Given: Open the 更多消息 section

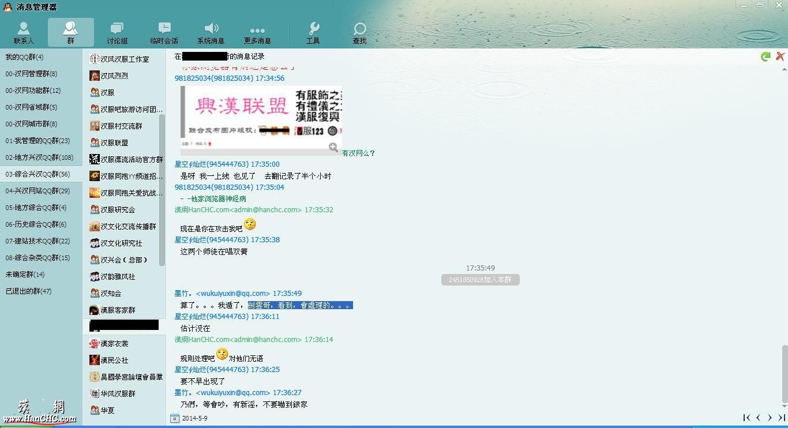Looking at the screenshot, I should click(257, 33).
